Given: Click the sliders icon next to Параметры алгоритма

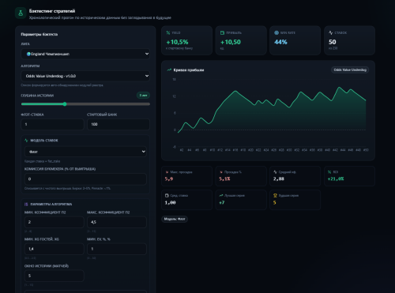Looking at the screenshot, I should [26, 205].
